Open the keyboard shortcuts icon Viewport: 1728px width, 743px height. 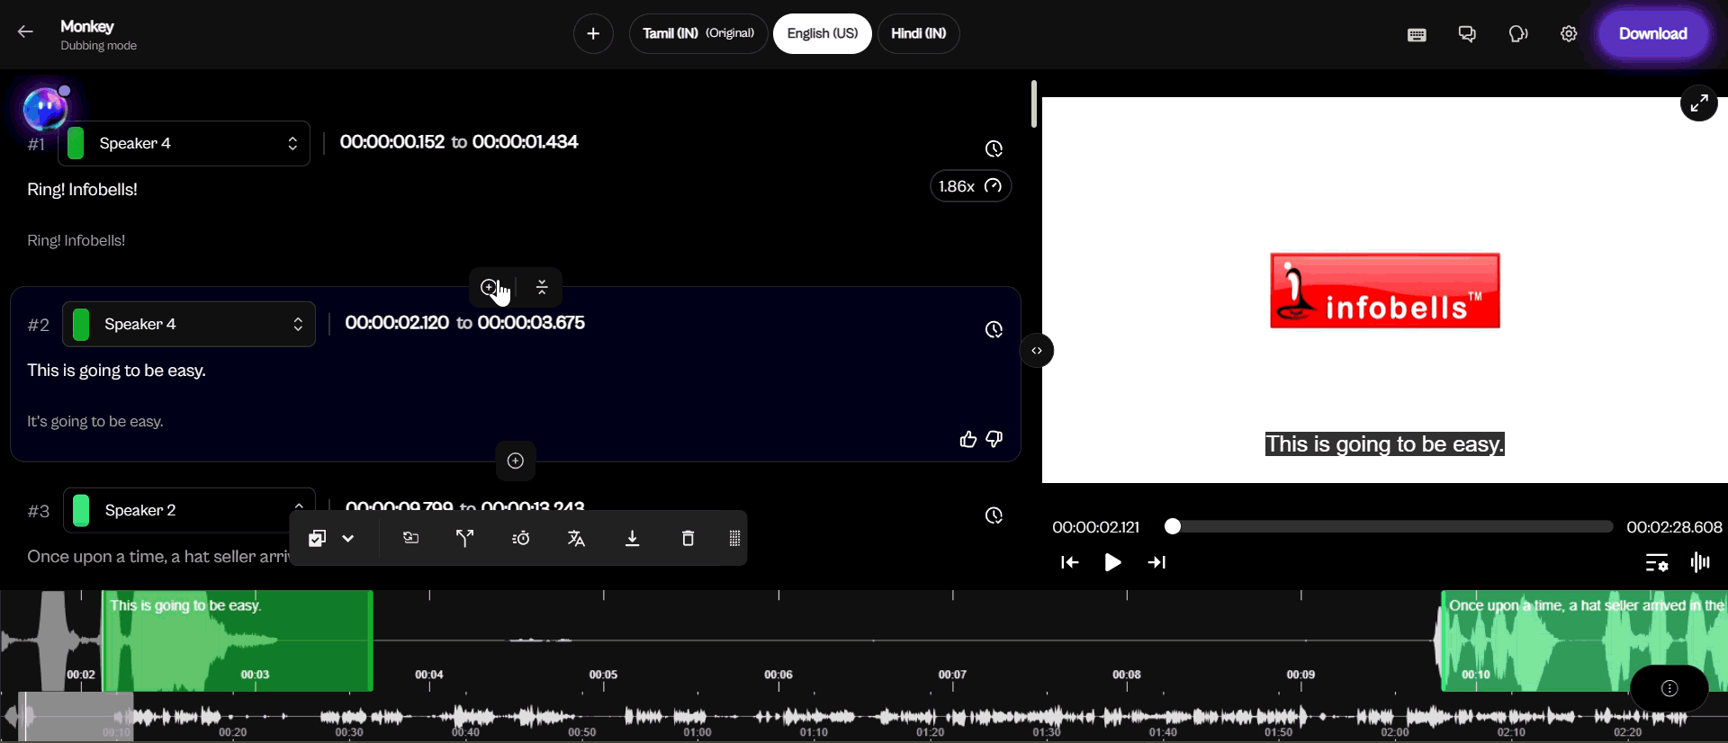coord(1417,34)
